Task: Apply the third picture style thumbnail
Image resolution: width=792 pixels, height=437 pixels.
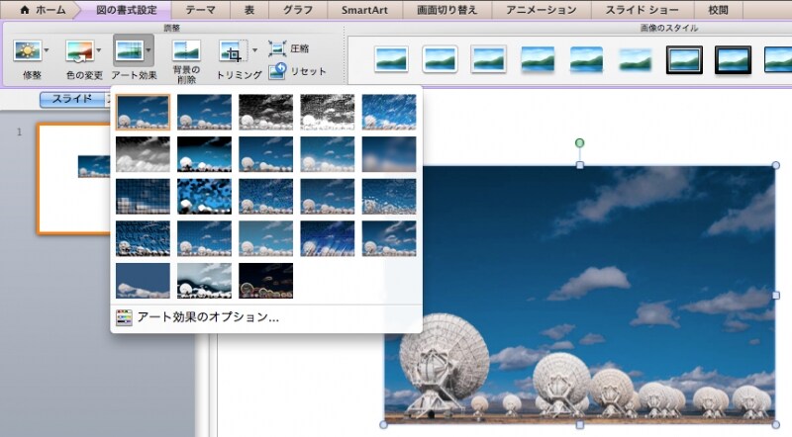Action: point(488,59)
